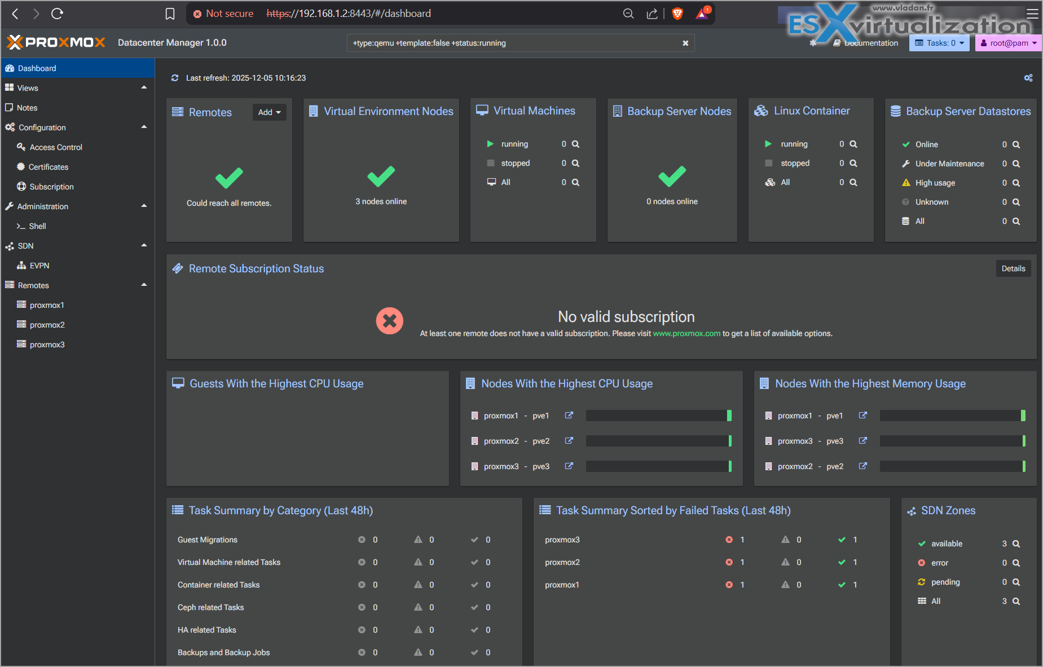Bookmark this page with the bookmark icon
Viewport: 1043px width, 667px height.
pyautogui.click(x=170, y=14)
